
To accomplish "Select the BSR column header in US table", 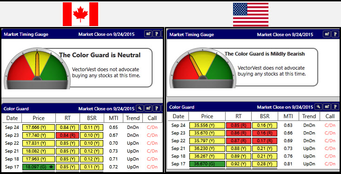I will point(265,116).
